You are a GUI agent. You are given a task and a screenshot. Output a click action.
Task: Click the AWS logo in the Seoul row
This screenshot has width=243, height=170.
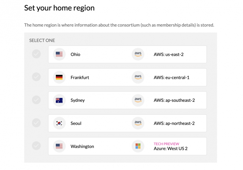click(x=138, y=123)
